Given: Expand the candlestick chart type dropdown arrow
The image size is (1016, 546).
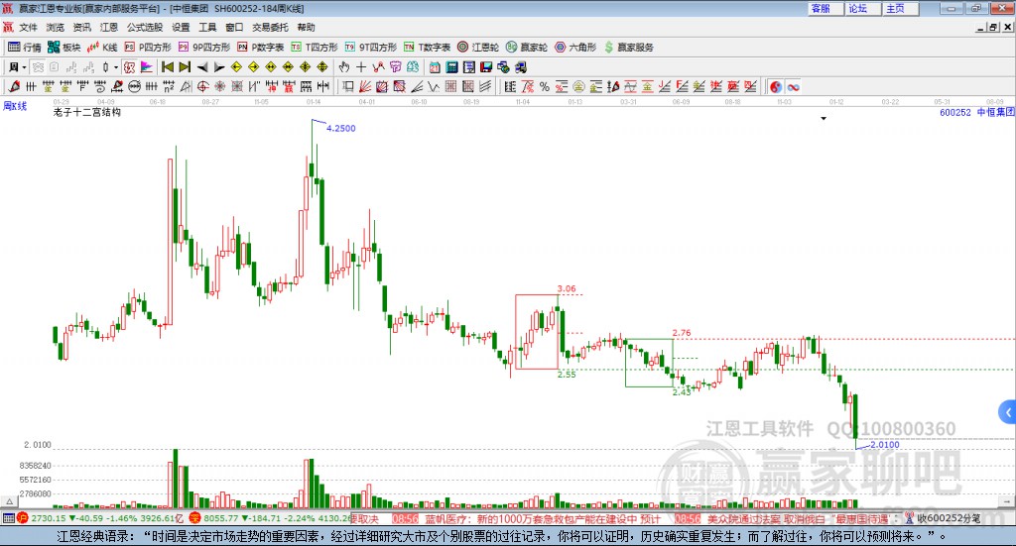Looking at the screenshot, I should [x=115, y=67].
